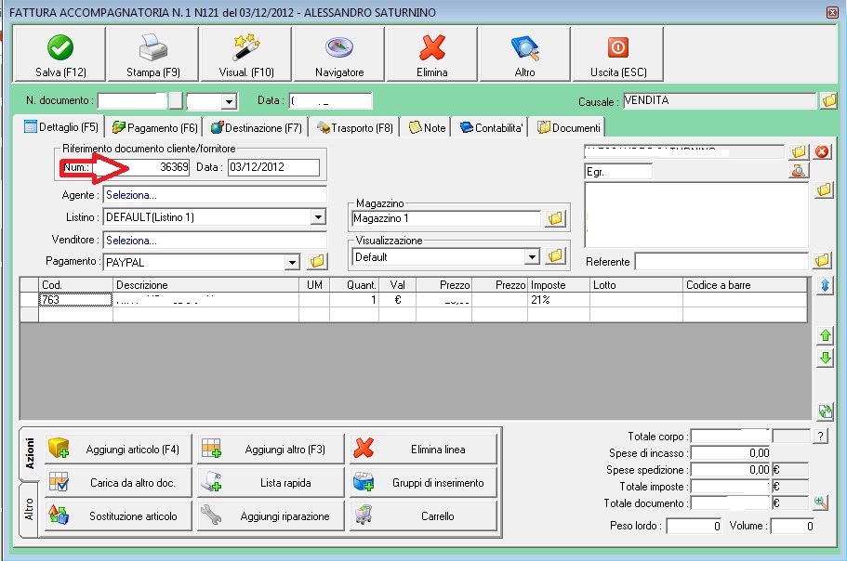This screenshot has height=561, width=847.
Task: Expand the Listino dropdown
Action: pos(318,216)
